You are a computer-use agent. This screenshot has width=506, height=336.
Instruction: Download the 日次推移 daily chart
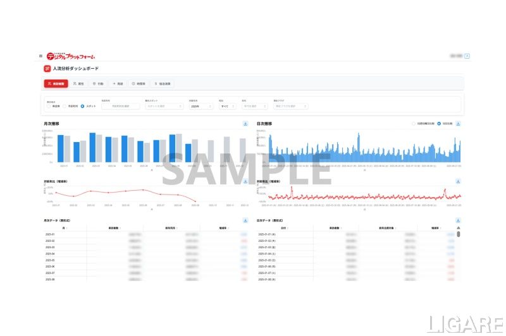coord(458,124)
